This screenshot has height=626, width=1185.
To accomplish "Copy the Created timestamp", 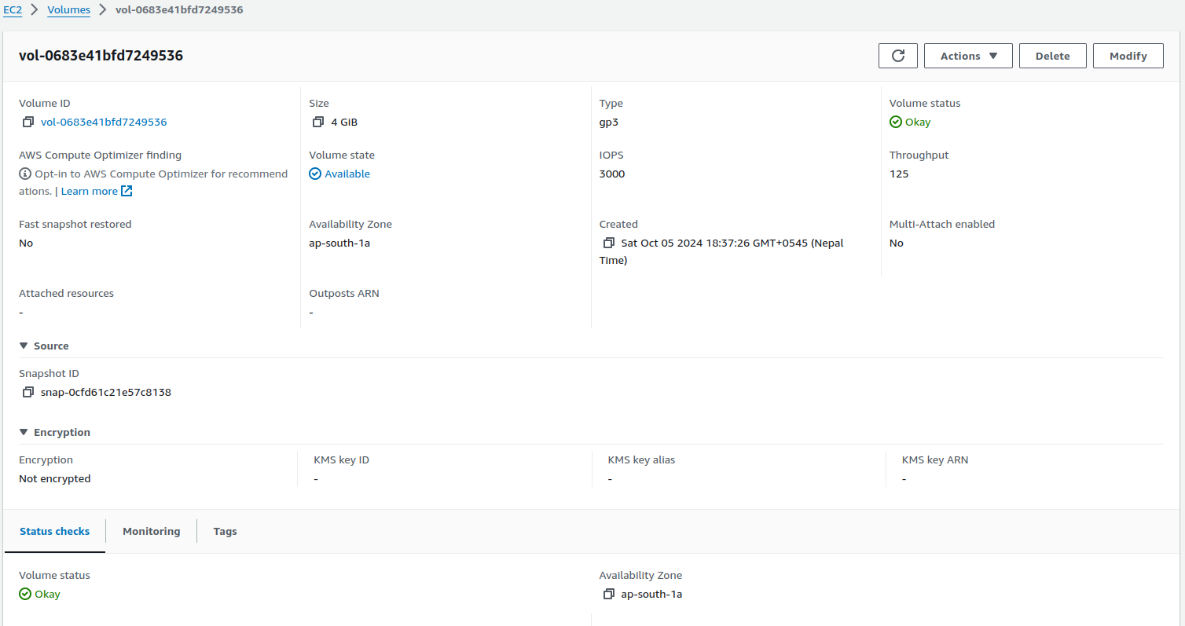I will coord(608,243).
